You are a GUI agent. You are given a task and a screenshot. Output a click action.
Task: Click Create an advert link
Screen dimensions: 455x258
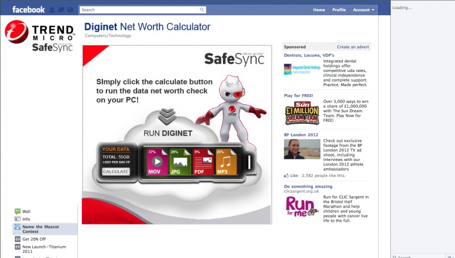pyautogui.click(x=353, y=47)
